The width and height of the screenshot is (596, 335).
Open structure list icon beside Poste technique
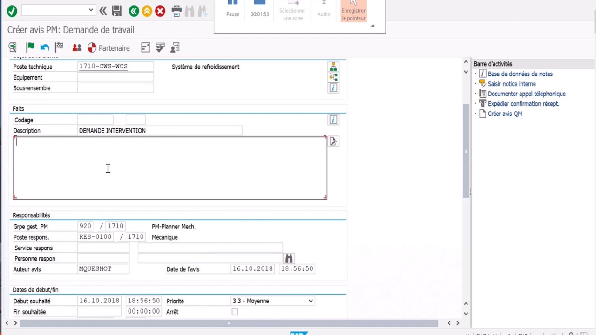point(333,67)
